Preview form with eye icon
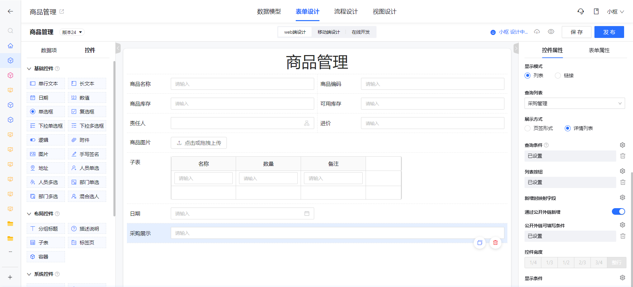633x287 pixels. [x=551, y=32]
